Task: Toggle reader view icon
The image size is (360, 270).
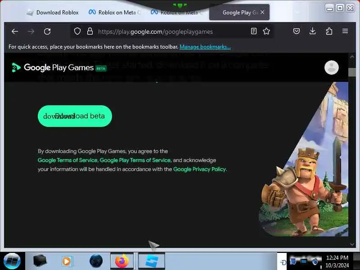Action: [x=254, y=31]
